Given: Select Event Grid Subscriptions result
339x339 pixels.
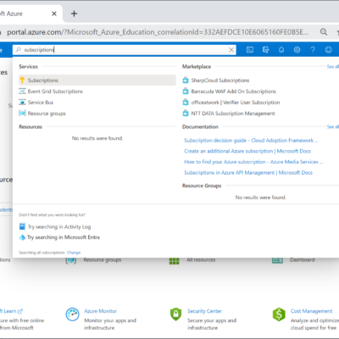Looking at the screenshot, I should pos(55,92).
